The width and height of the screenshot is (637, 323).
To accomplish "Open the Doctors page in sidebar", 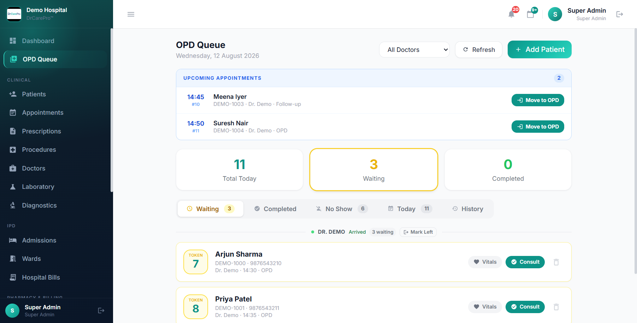I will point(55,168).
